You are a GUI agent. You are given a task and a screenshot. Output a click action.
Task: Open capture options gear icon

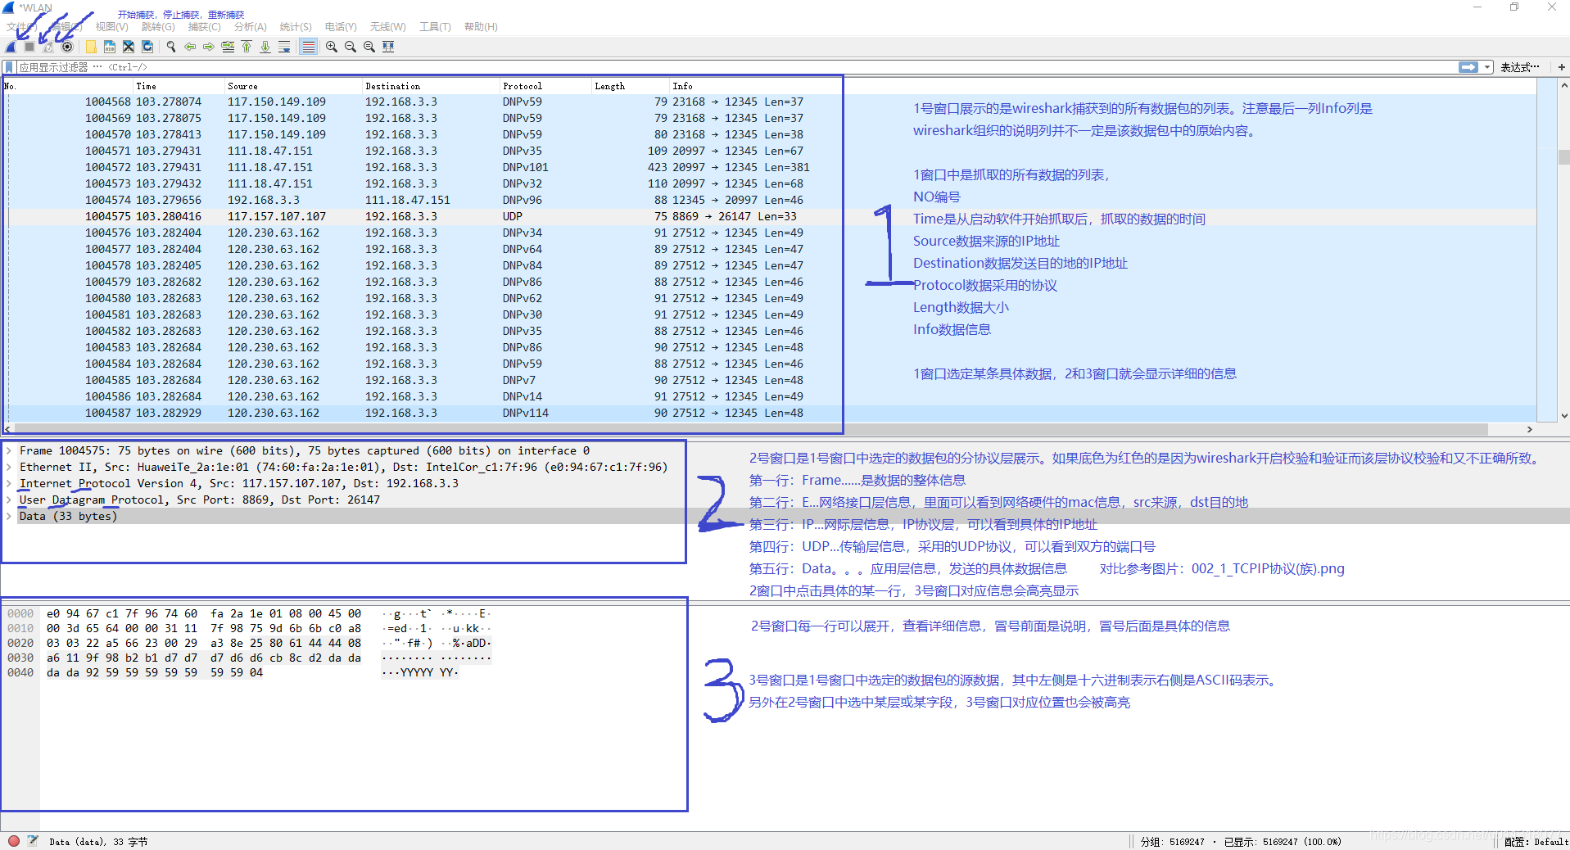pos(67,47)
